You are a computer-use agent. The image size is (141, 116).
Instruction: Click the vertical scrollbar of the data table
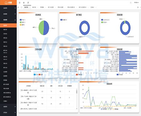coord(77,99)
